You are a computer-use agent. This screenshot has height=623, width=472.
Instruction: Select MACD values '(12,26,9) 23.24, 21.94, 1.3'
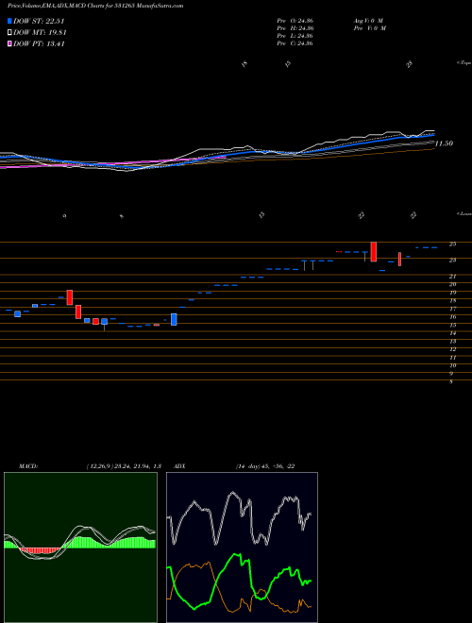(x=123, y=466)
